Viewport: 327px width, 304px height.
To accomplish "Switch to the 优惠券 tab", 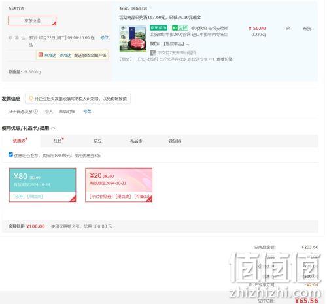I will tap(20, 141).
